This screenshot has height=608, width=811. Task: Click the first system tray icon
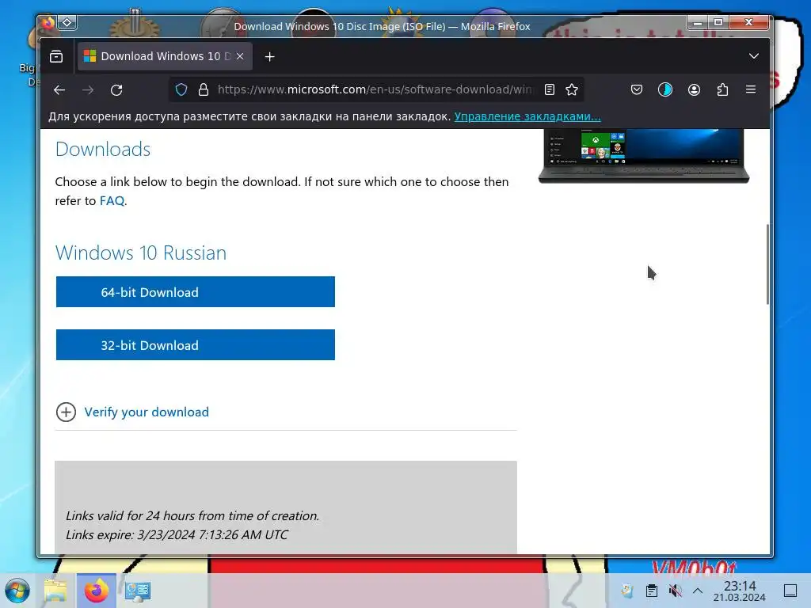pyautogui.click(x=627, y=591)
